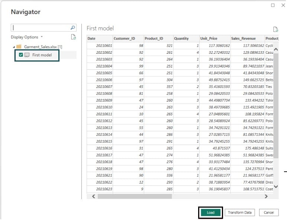
Task: Check the First model checkbox
Action: tap(21, 55)
